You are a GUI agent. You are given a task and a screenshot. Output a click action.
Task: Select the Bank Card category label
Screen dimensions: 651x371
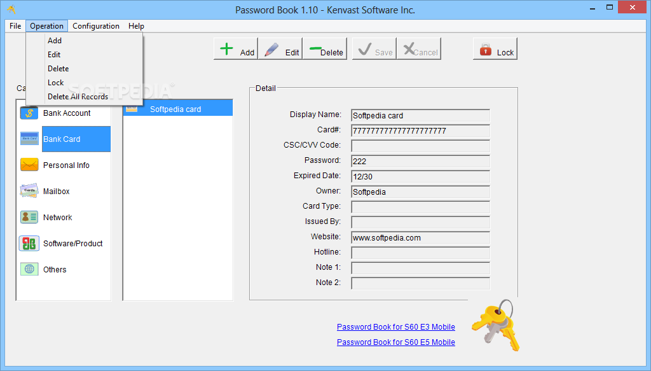(62, 139)
